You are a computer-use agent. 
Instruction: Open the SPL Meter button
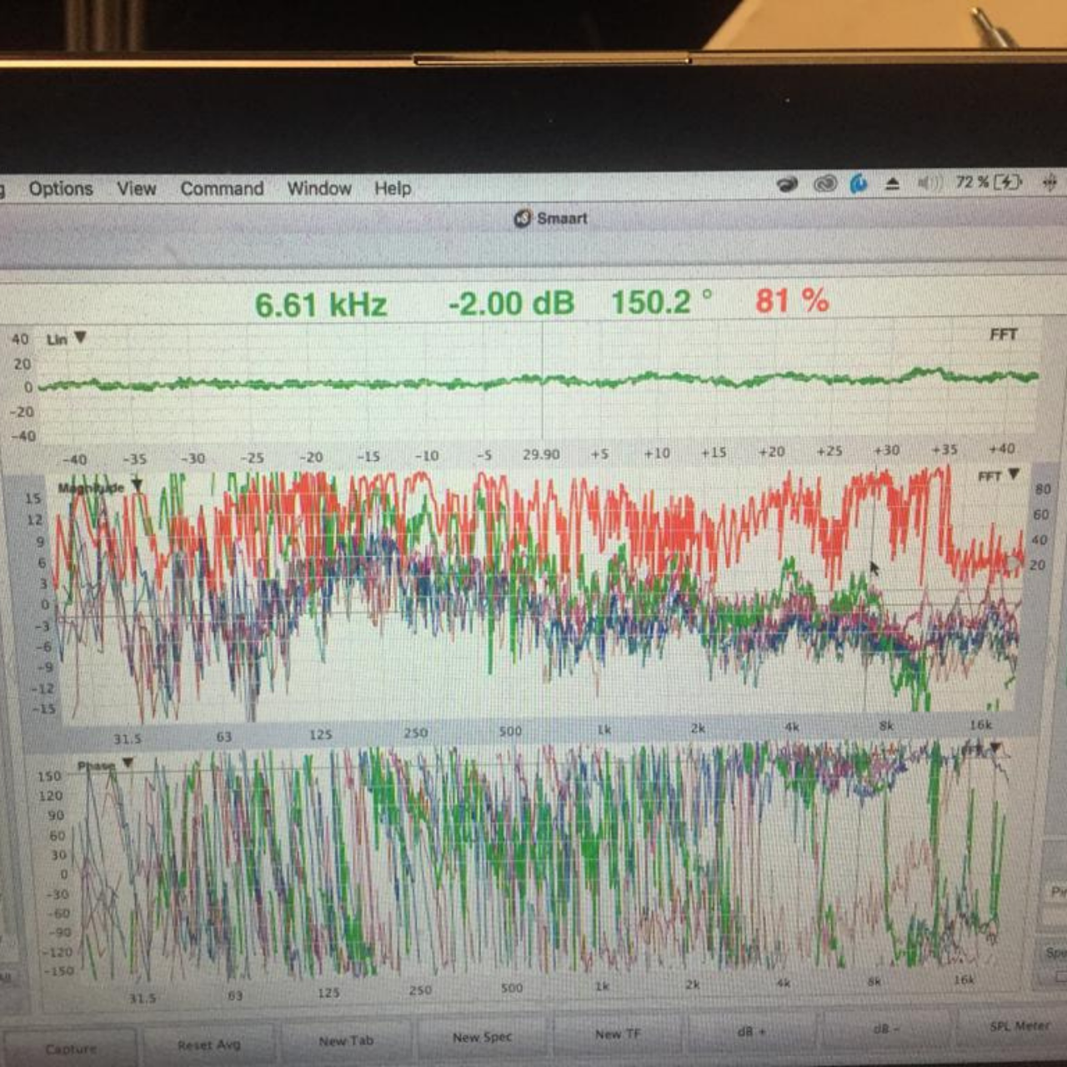click(x=1019, y=1026)
